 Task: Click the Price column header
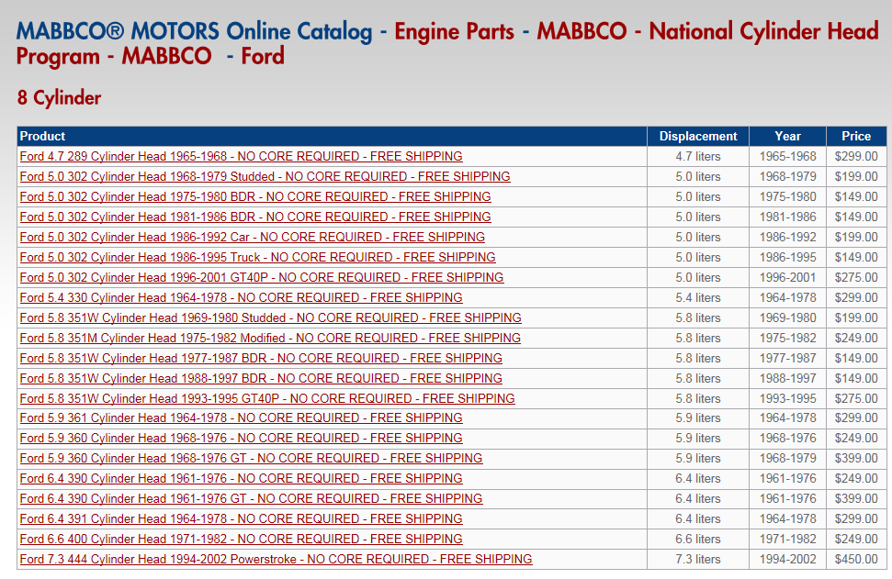point(856,136)
